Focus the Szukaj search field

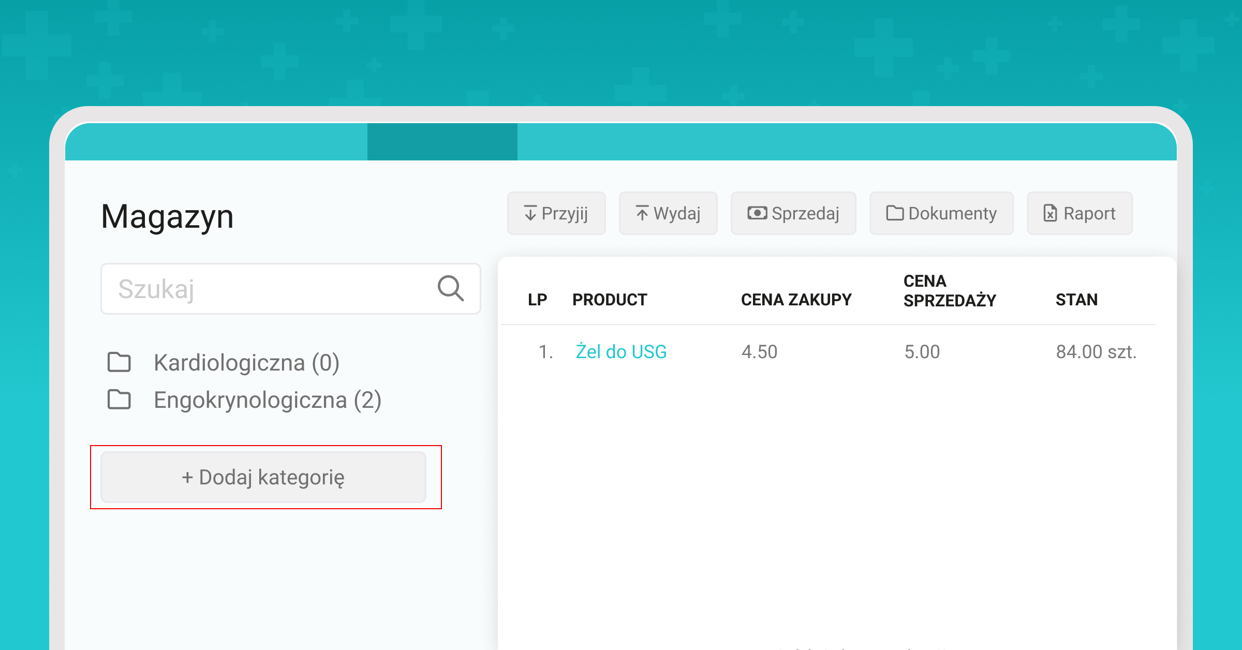pos(291,289)
